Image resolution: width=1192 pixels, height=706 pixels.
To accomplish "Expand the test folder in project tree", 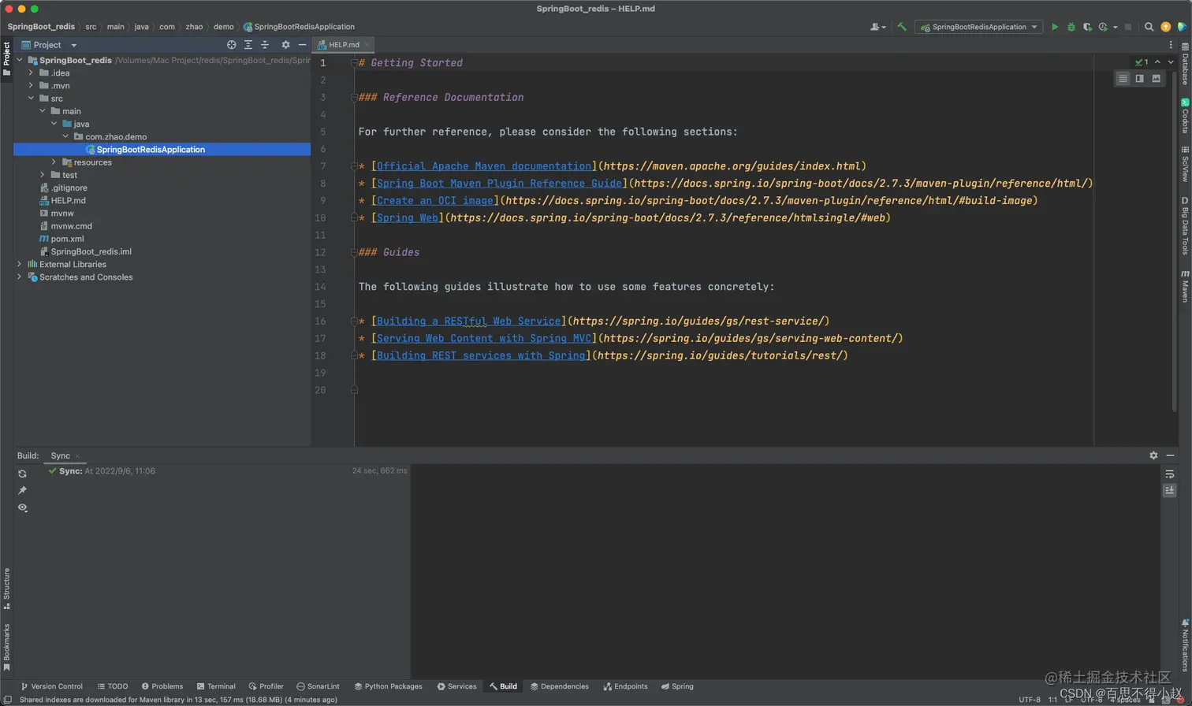I will click(x=43, y=175).
